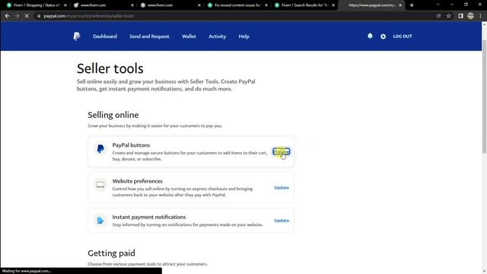Go forward with the browser forward arrow
This screenshot has height=274, width=487.
17,16
